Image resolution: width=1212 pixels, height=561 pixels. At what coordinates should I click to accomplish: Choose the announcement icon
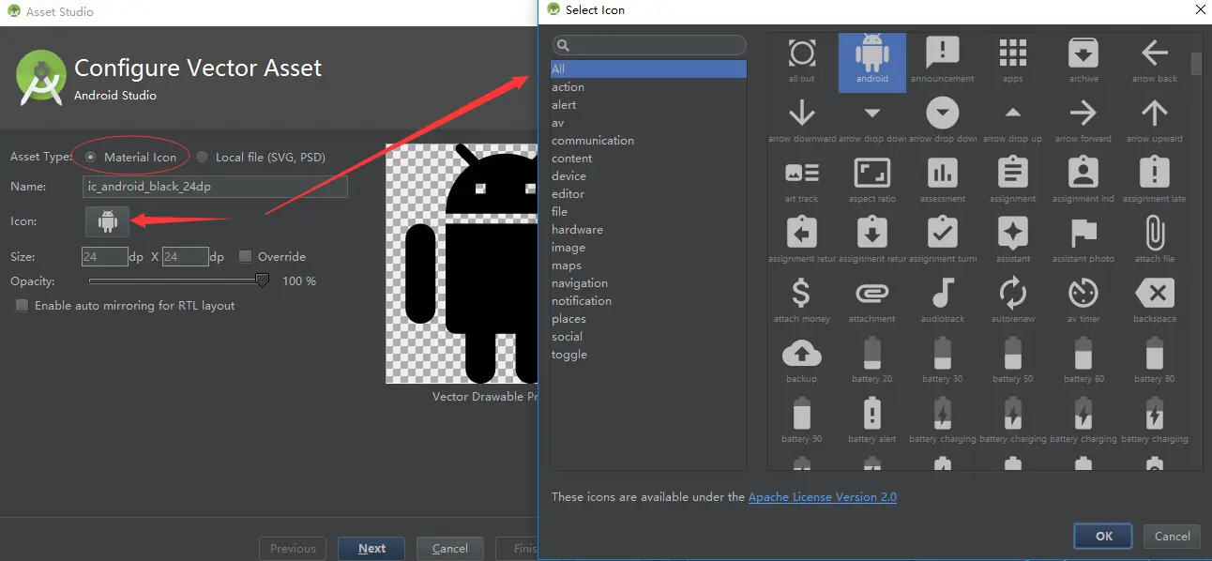click(943, 53)
